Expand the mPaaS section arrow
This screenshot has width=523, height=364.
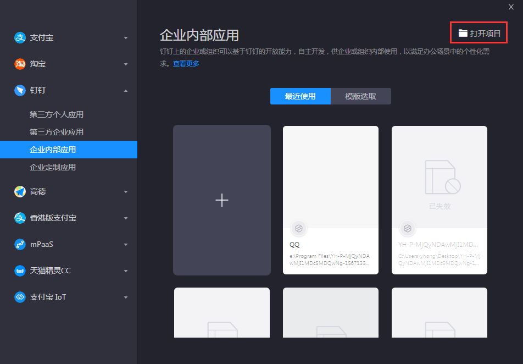point(126,245)
